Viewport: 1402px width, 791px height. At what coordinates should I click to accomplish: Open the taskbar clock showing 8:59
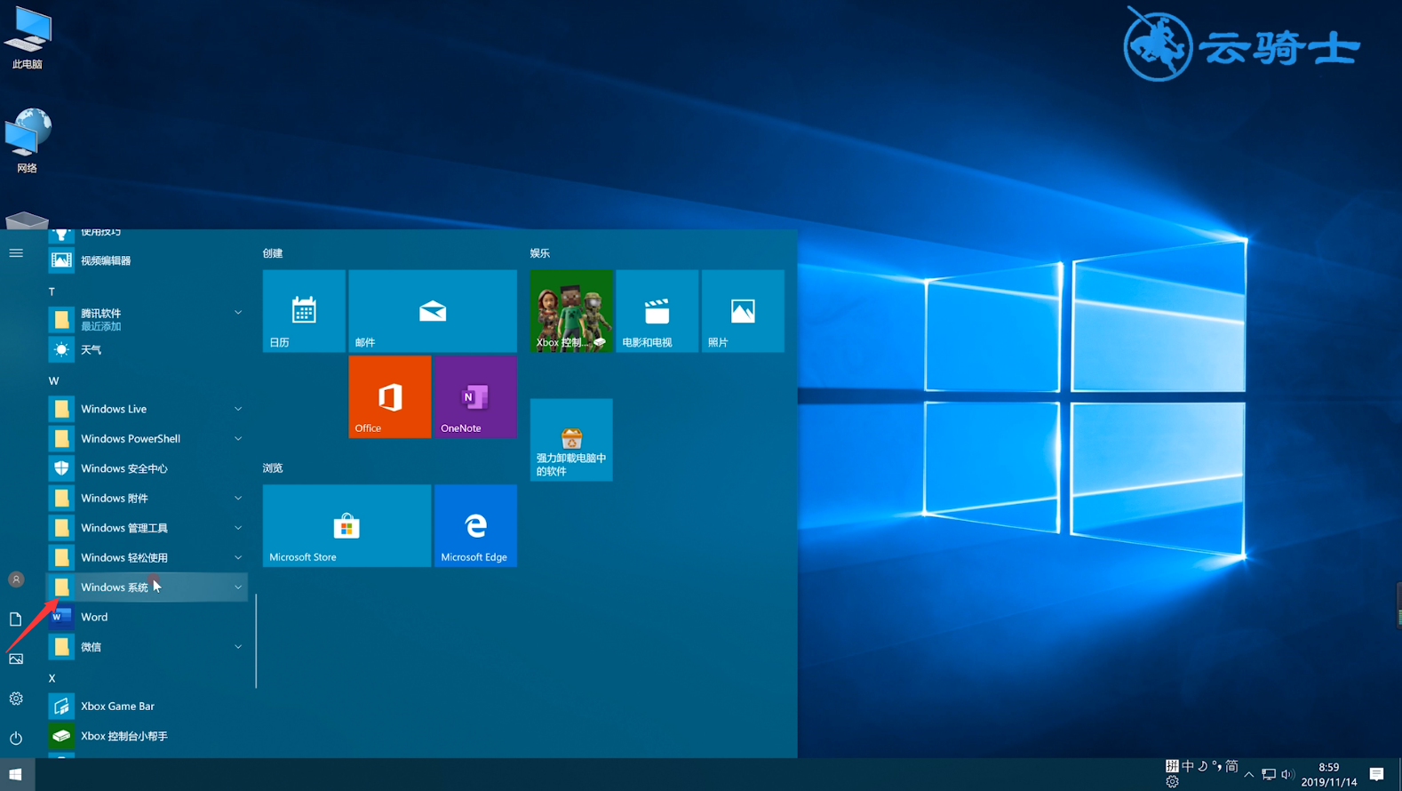click(x=1329, y=774)
